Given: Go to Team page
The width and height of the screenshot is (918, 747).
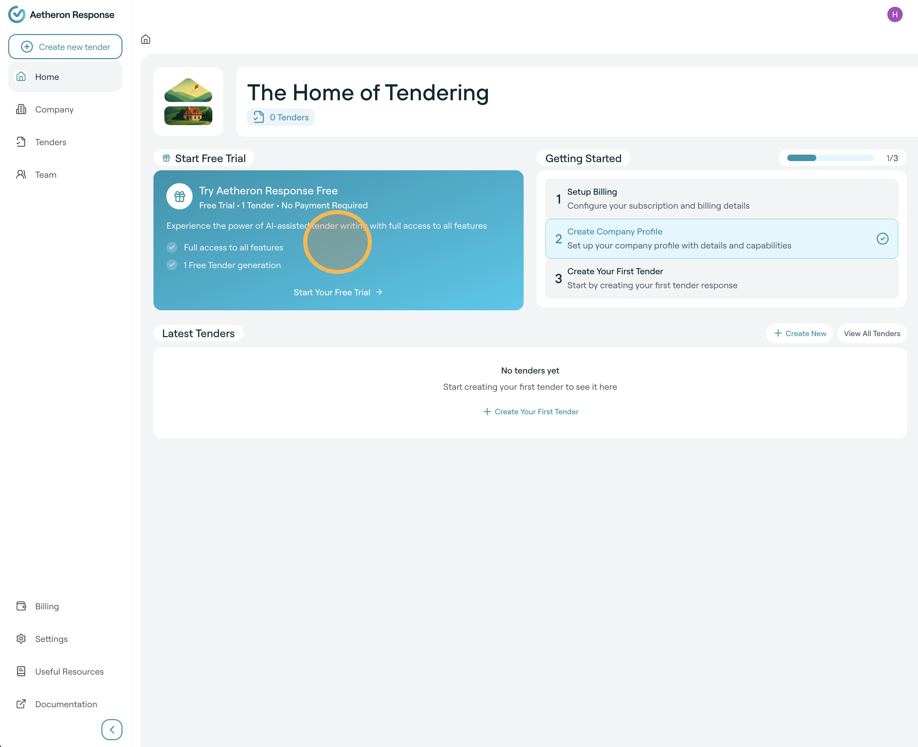Looking at the screenshot, I should pyautogui.click(x=45, y=175).
